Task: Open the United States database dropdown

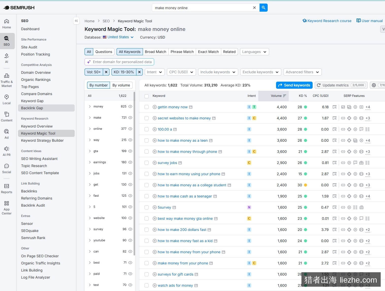Action: tap(118, 37)
